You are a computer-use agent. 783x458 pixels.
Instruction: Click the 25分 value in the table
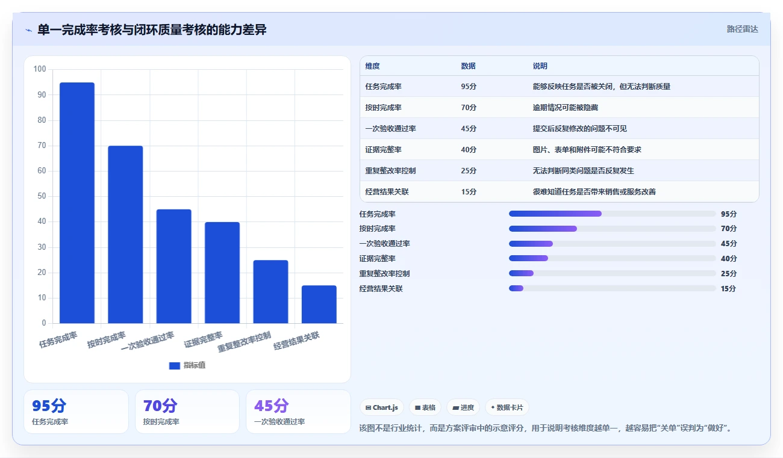point(469,171)
